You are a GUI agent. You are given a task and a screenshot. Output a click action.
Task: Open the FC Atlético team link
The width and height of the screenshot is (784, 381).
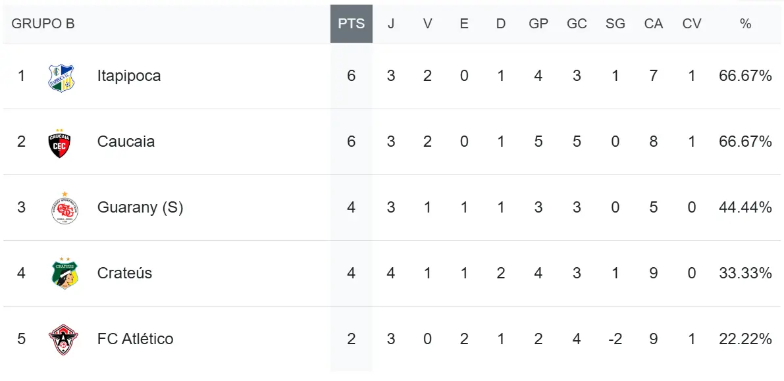click(135, 339)
